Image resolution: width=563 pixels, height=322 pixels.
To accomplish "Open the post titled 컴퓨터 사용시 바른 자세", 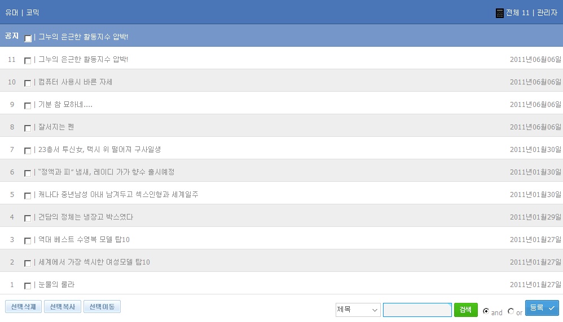I will [x=76, y=82].
